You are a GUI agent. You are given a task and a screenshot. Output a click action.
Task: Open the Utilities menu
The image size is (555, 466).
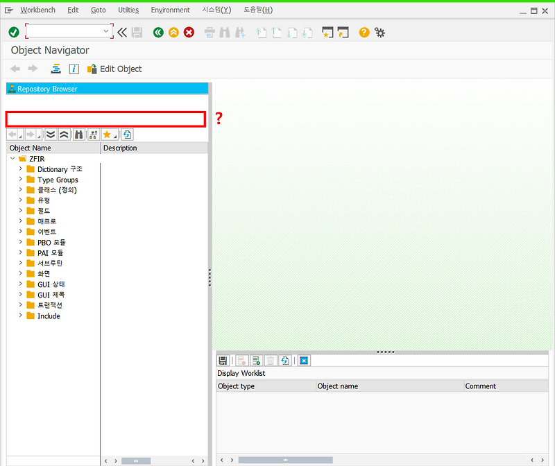(x=128, y=10)
